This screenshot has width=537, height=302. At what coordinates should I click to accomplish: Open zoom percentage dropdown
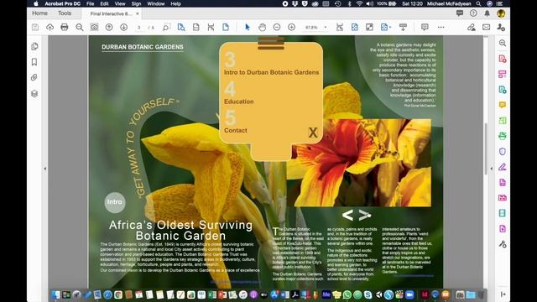(326, 28)
